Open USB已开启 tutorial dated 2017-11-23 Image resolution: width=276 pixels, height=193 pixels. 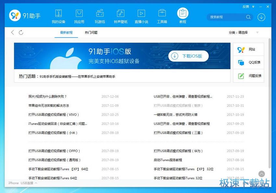(183, 96)
